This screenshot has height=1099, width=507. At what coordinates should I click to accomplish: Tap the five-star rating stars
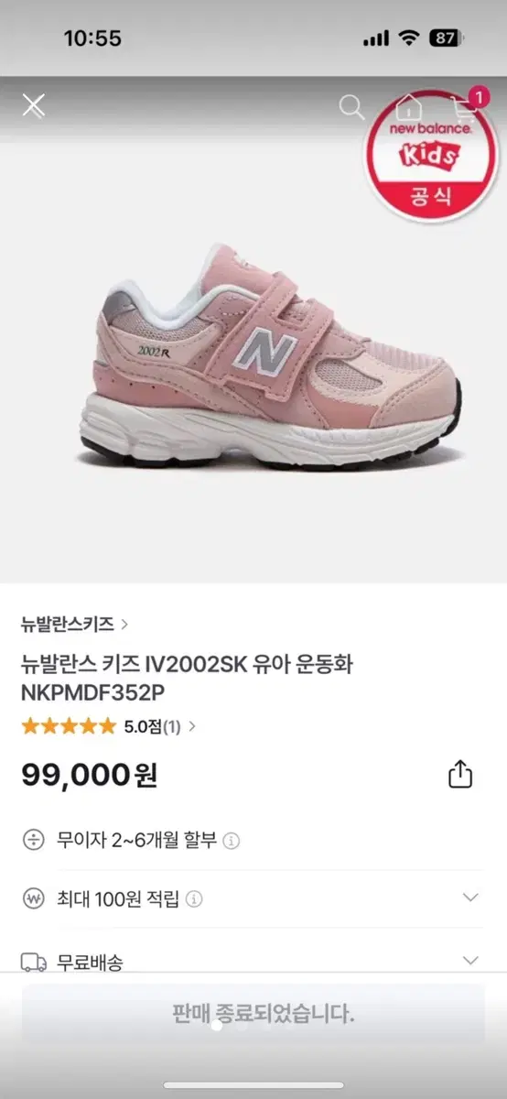coord(70,726)
